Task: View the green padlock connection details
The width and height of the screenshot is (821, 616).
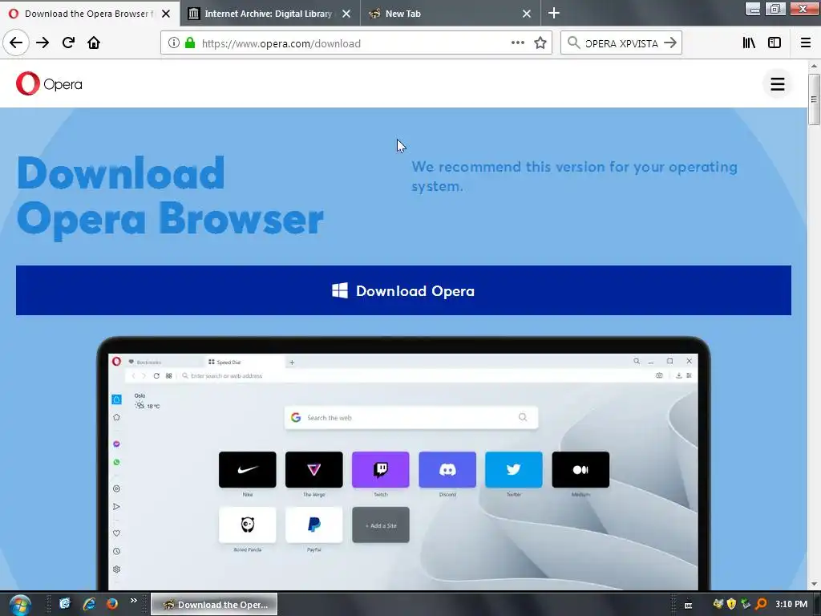Action: (190, 43)
